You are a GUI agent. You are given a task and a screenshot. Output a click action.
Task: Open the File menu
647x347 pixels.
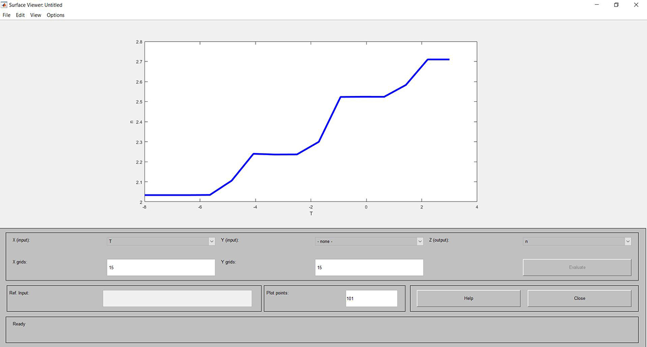tap(6, 15)
